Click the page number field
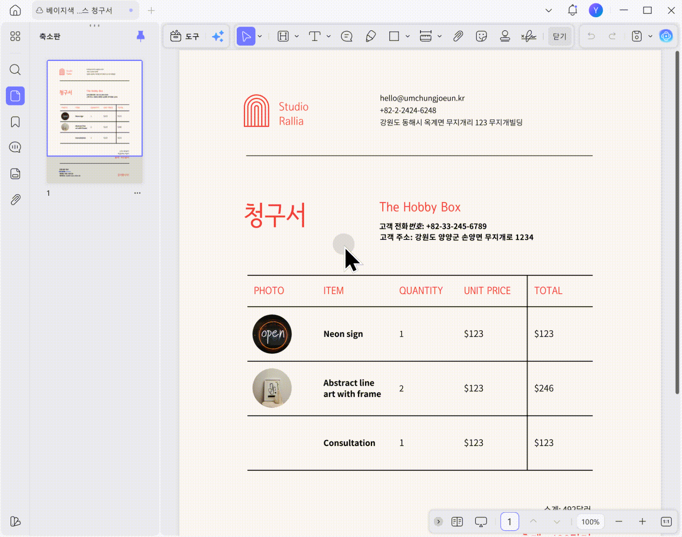682x537 pixels. coord(510,521)
